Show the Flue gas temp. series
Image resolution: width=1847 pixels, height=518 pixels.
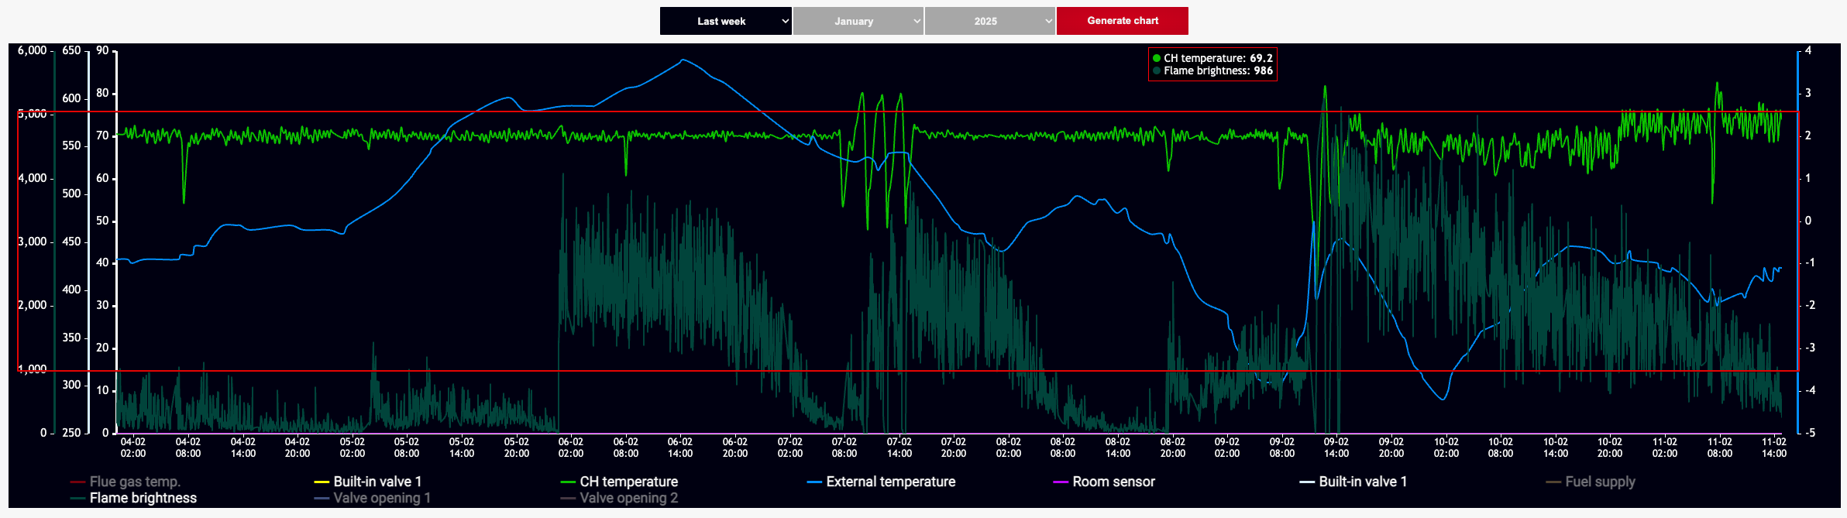pos(134,482)
